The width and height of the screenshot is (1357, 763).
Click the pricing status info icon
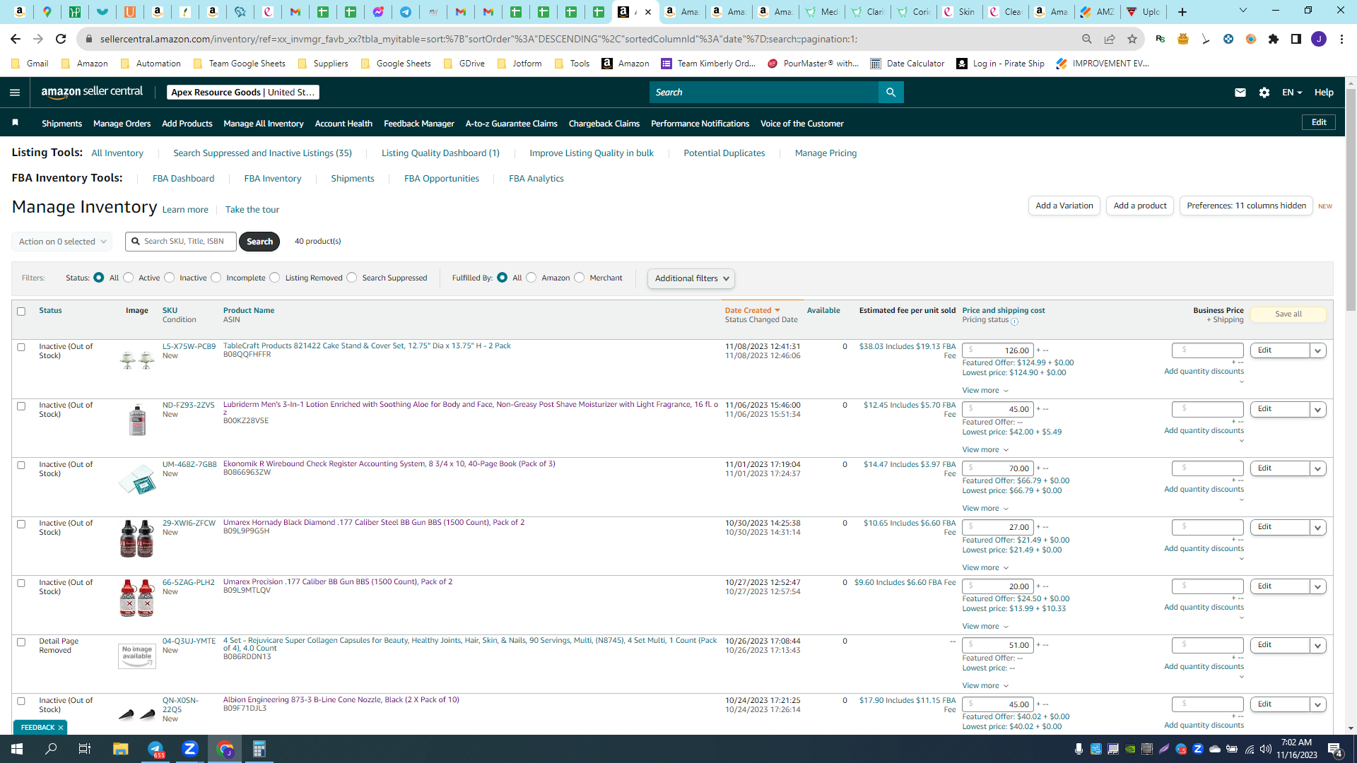(1015, 321)
